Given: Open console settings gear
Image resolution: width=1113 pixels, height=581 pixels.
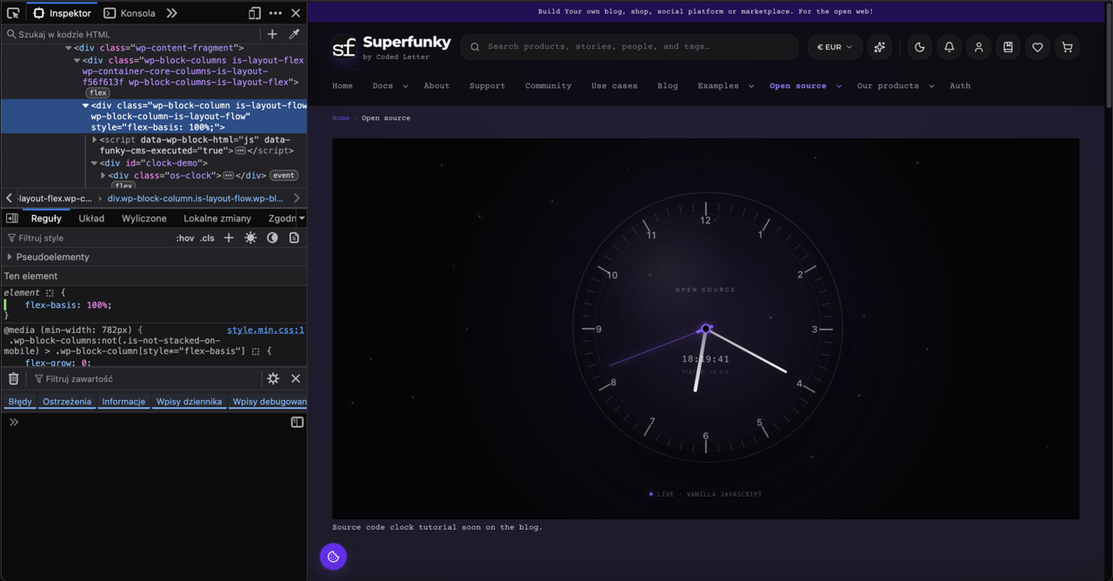Looking at the screenshot, I should click(273, 378).
